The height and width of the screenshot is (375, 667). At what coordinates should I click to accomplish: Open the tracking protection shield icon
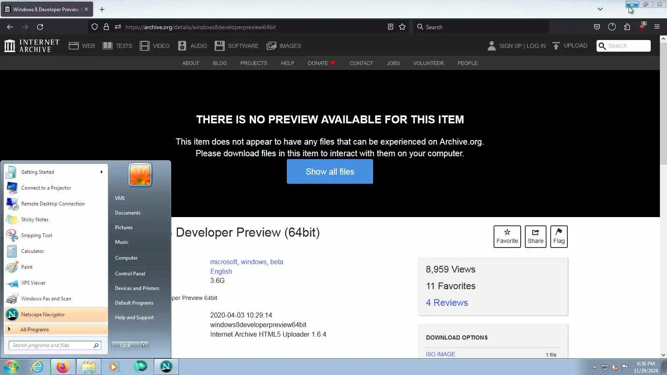click(x=95, y=27)
